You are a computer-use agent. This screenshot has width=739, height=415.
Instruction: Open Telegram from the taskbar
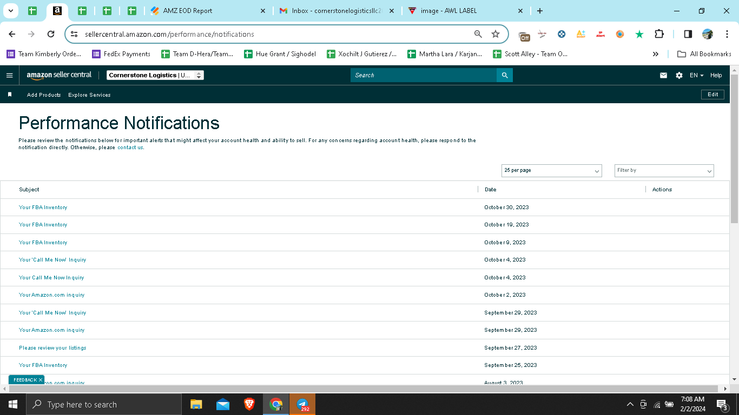coord(303,404)
